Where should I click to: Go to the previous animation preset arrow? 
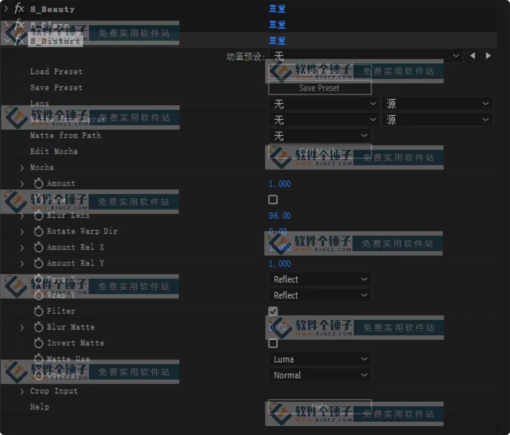pyautogui.click(x=473, y=56)
